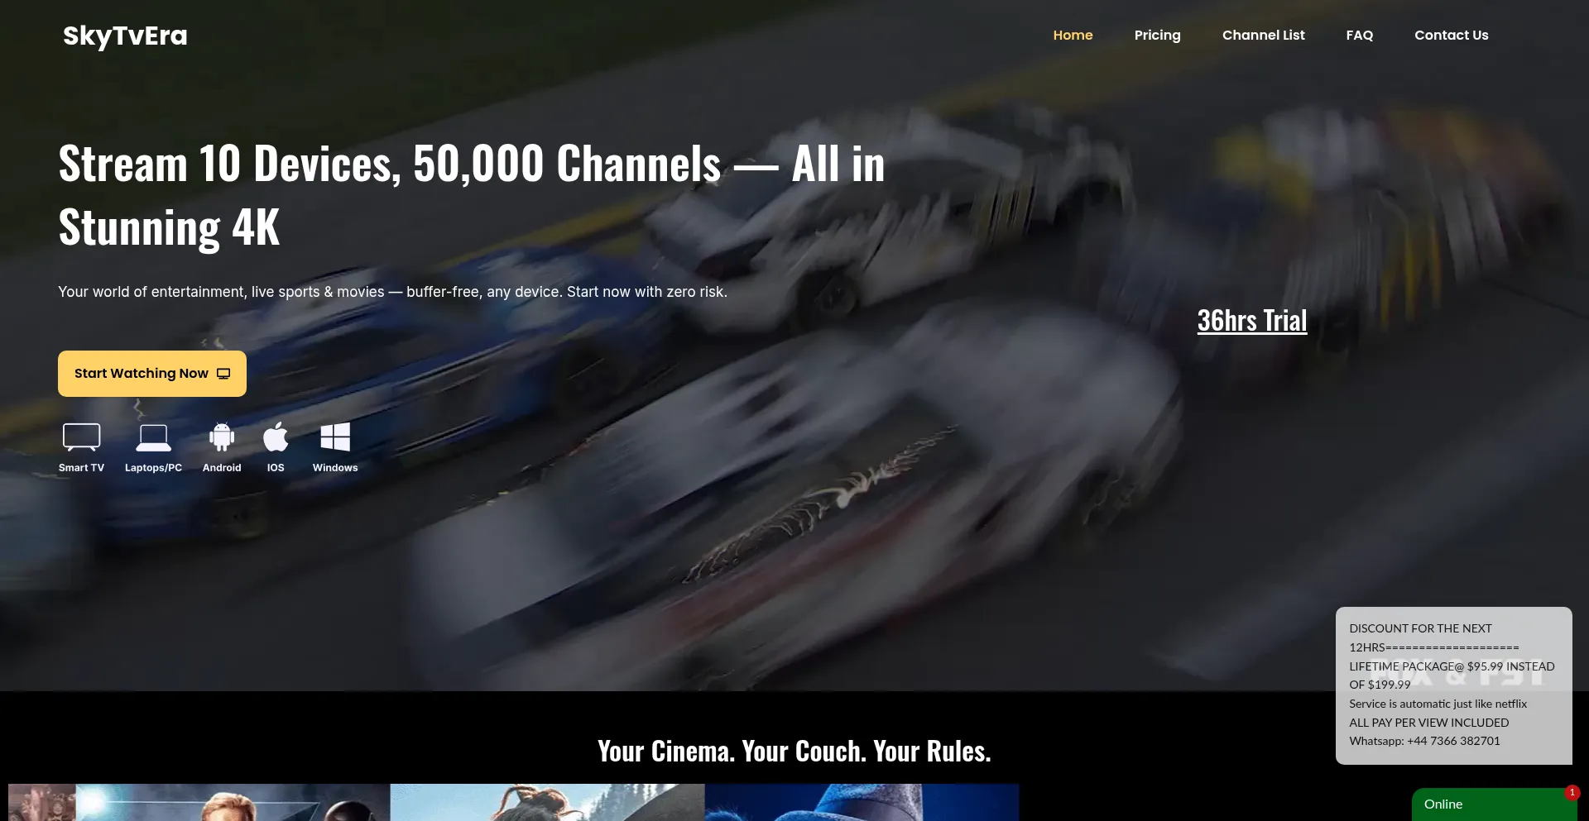Open the Contact Us page

pyautogui.click(x=1451, y=35)
